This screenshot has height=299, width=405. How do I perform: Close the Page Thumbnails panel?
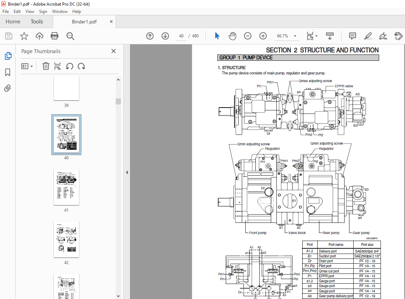coord(113,51)
